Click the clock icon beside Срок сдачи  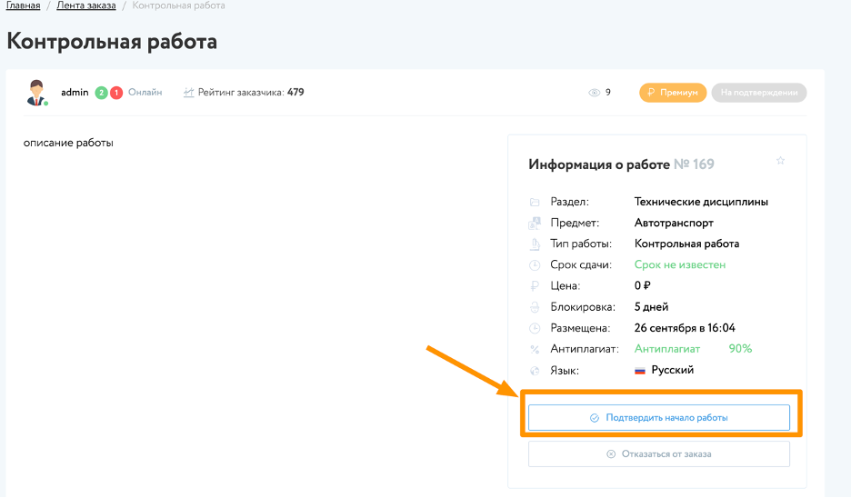point(535,265)
